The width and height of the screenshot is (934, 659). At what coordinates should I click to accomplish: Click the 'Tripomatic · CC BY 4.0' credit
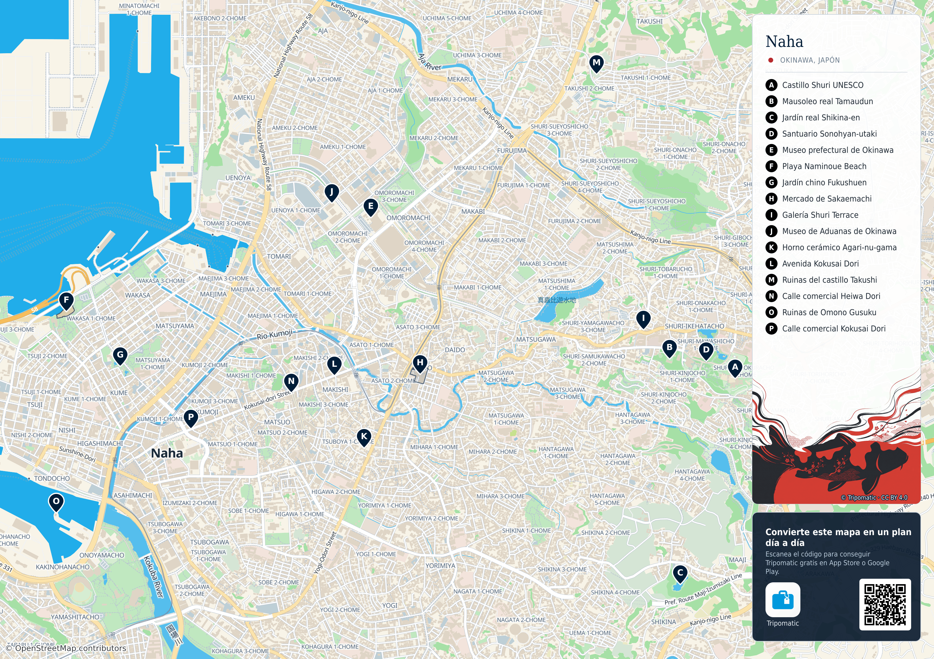(874, 498)
